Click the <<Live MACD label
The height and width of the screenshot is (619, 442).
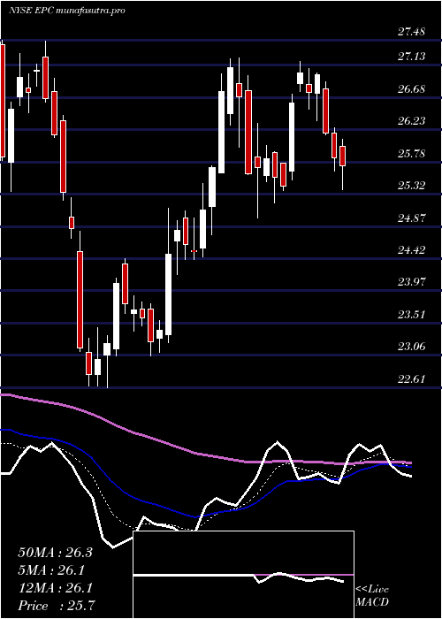click(x=372, y=596)
